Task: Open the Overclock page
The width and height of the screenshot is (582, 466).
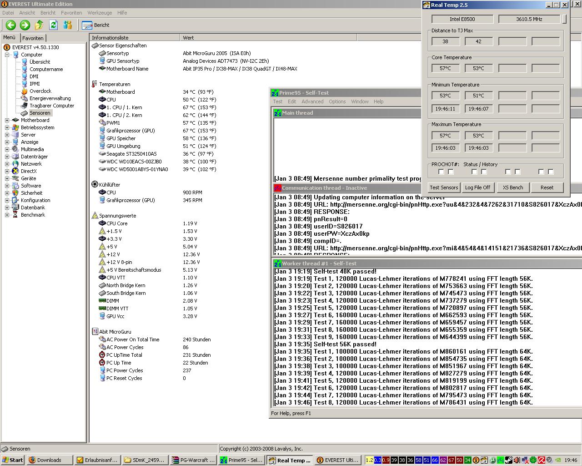Action: tap(40, 91)
